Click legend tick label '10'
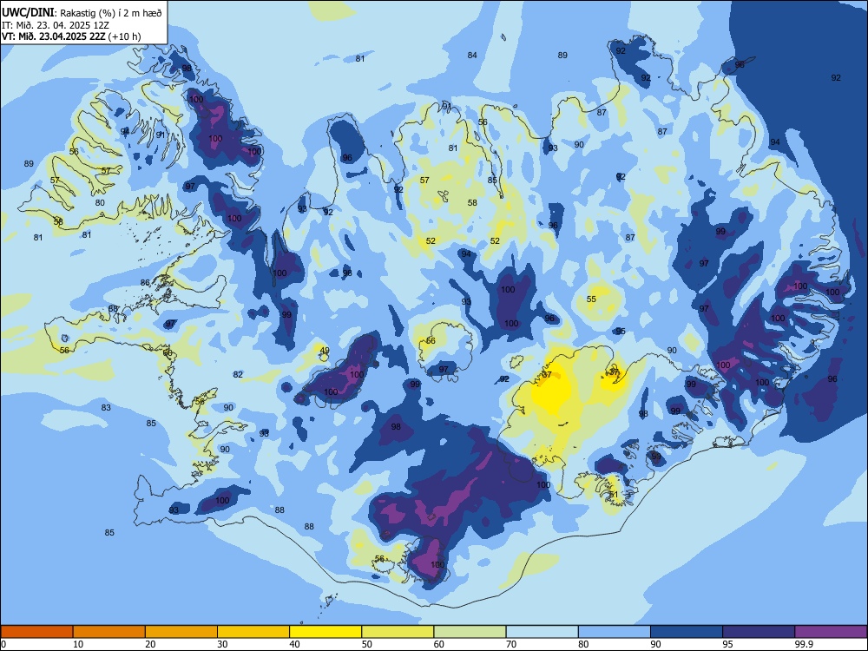This screenshot has width=868, height=651. point(78,644)
